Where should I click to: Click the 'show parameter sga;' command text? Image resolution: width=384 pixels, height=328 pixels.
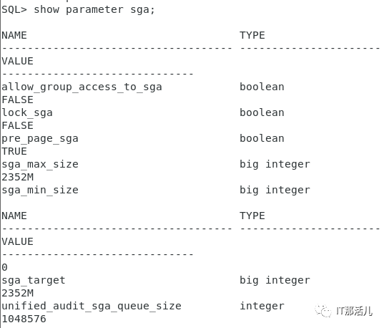click(x=94, y=10)
